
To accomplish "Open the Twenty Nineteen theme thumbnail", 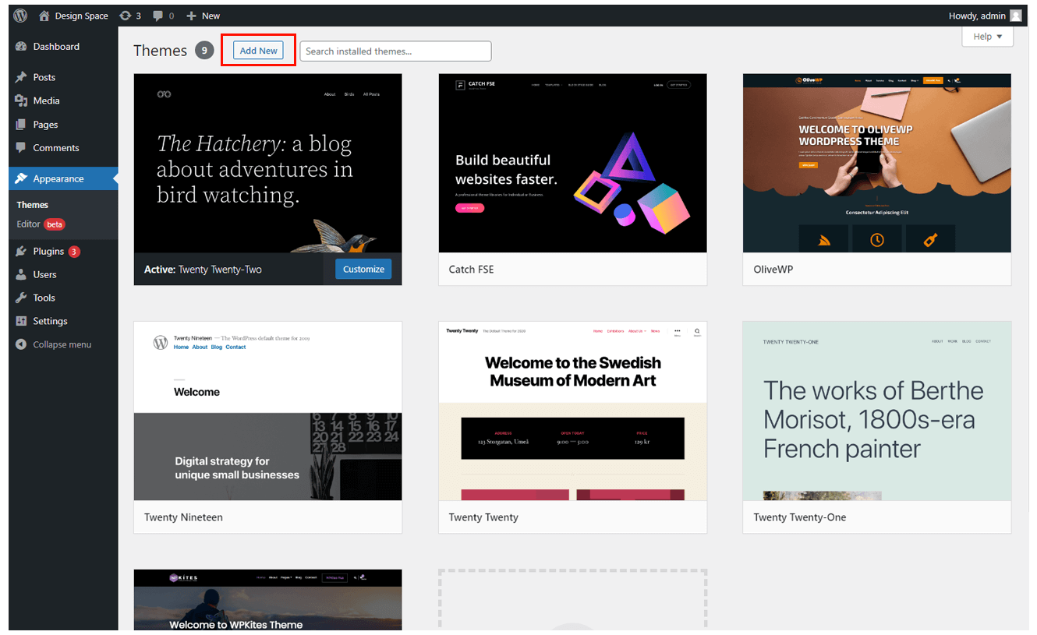I will (x=267, y=411).
